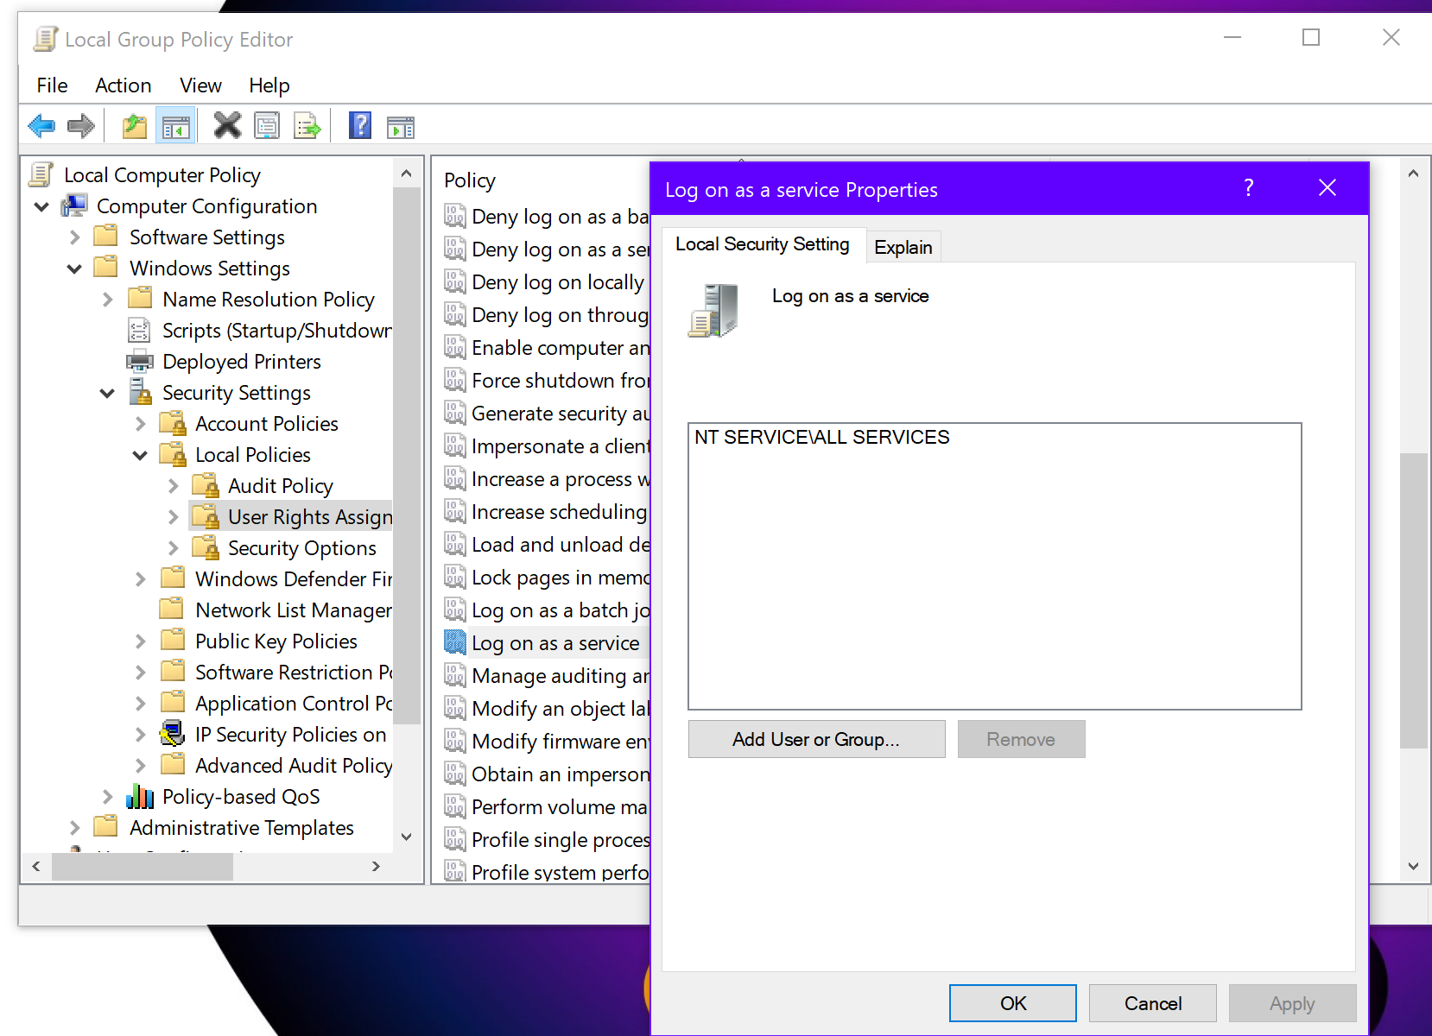Screen dimensions: 1432x1036
Task: Open the View menu
Action: coord(200,85)
